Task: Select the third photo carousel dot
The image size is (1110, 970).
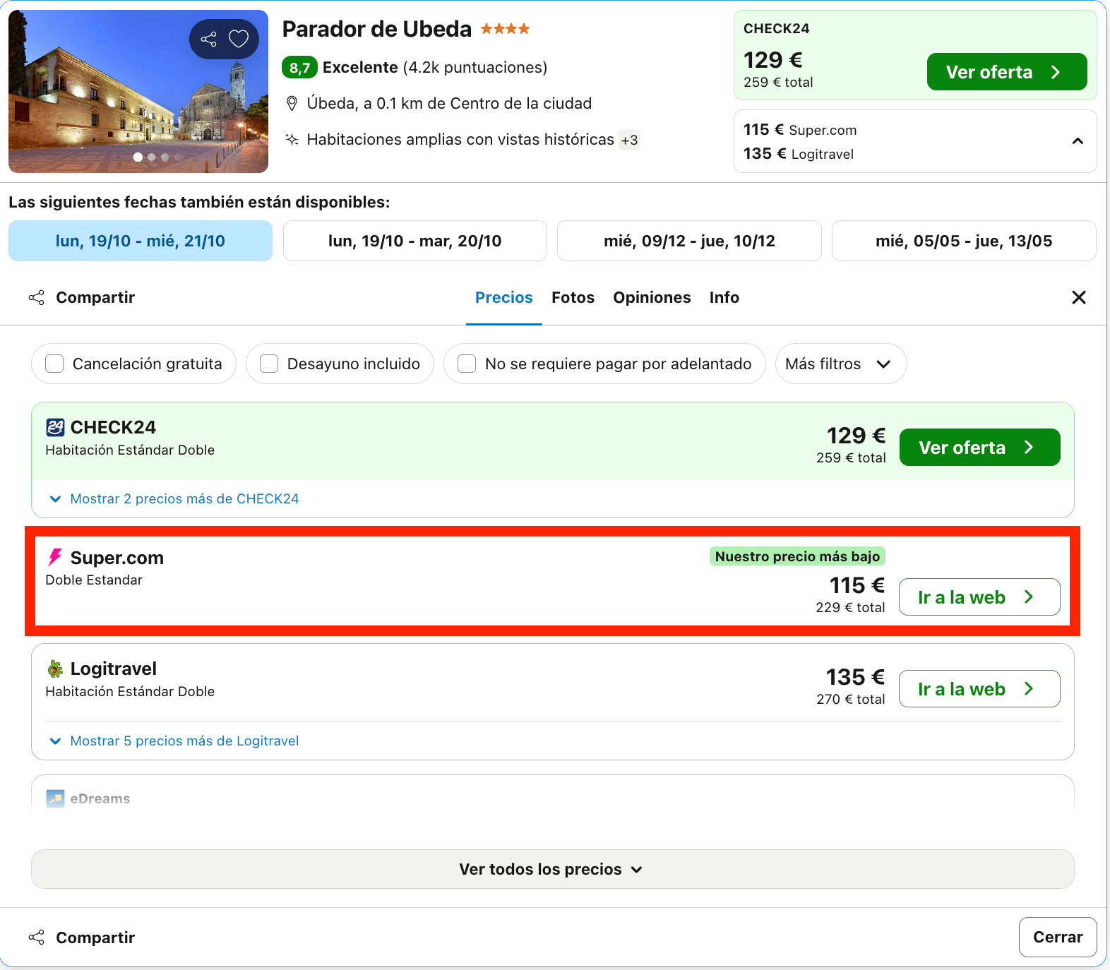Action: tap(165, 157)
